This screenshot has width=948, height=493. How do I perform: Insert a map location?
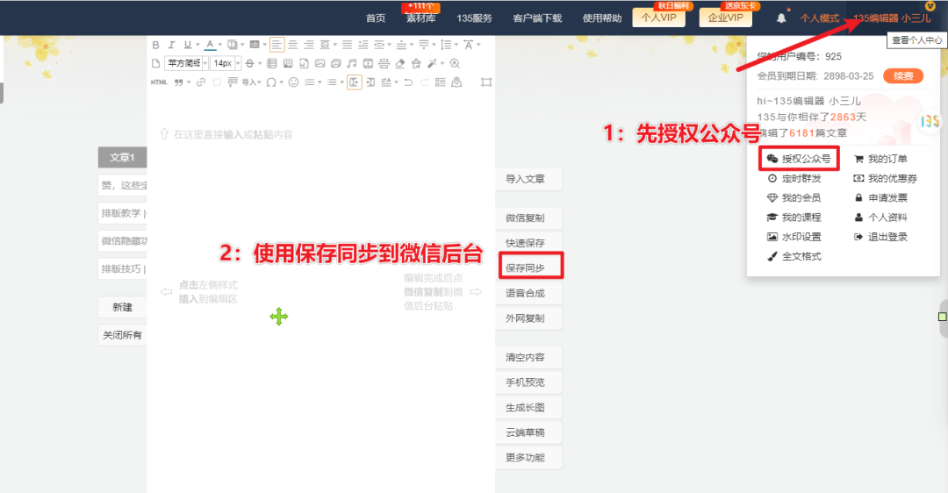[456, 82]
